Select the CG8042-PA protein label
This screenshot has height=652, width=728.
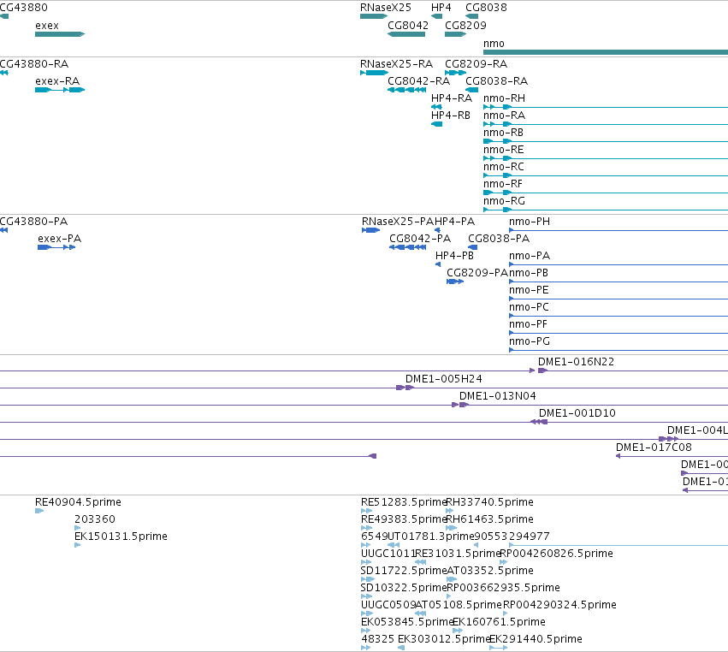pyautogui.click(x=420, y=238)
